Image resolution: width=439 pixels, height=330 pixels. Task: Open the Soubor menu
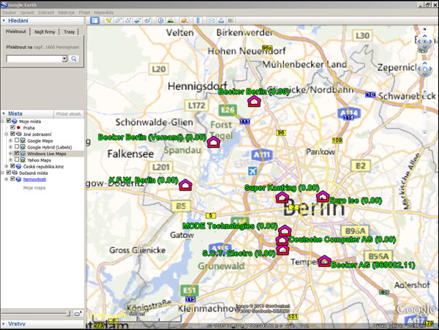pyautogui.click(x=10, y=12)
